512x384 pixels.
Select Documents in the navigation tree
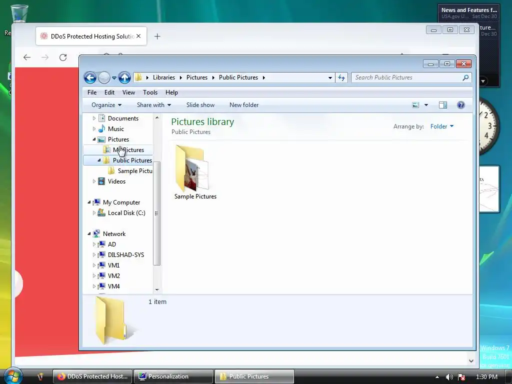coord(123,118)
